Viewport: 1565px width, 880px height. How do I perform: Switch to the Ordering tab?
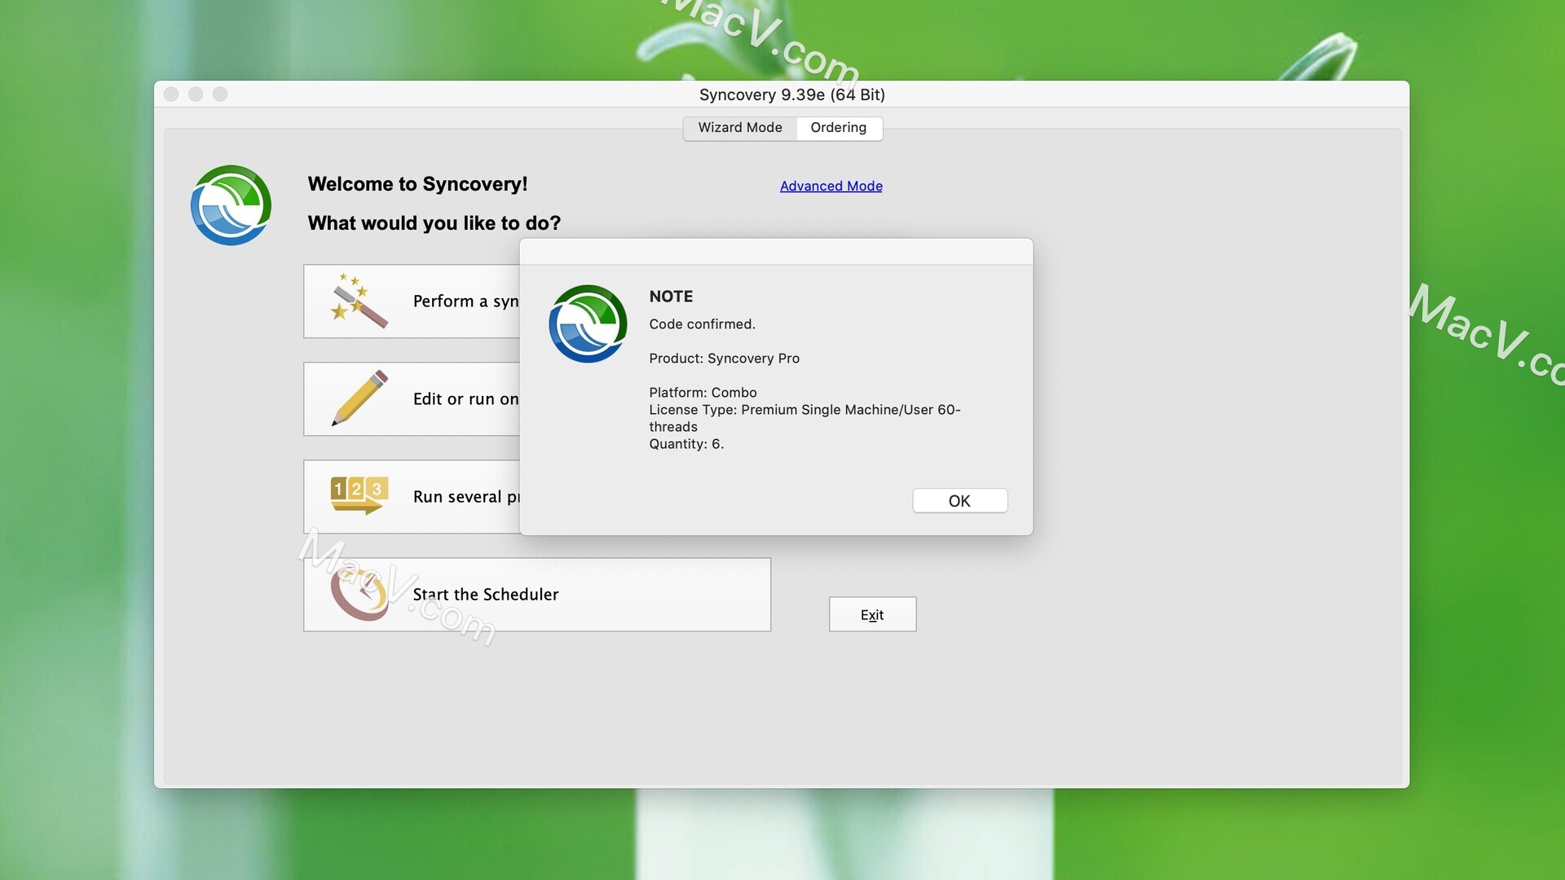point(838,128)
